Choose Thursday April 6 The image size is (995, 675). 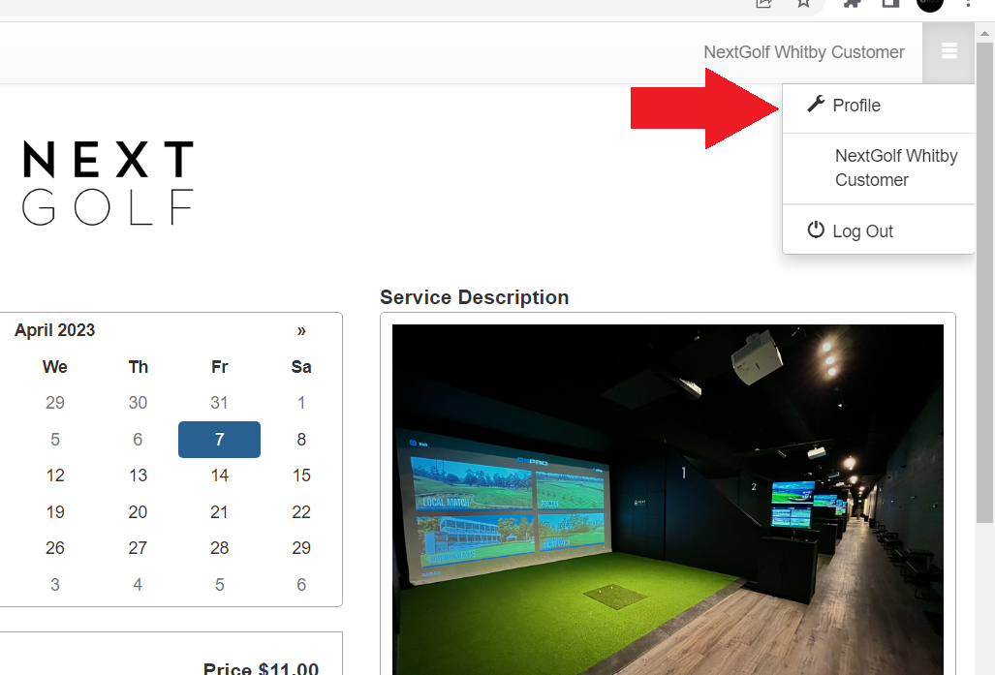coord(138,439)
